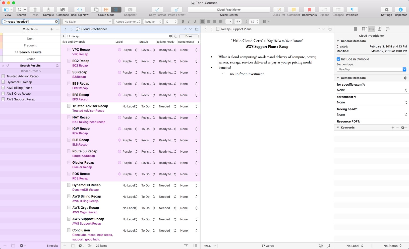This screenshot has width=409, height=249.
Task: Switch to outliner group mode icon
Action: point(116,10)
